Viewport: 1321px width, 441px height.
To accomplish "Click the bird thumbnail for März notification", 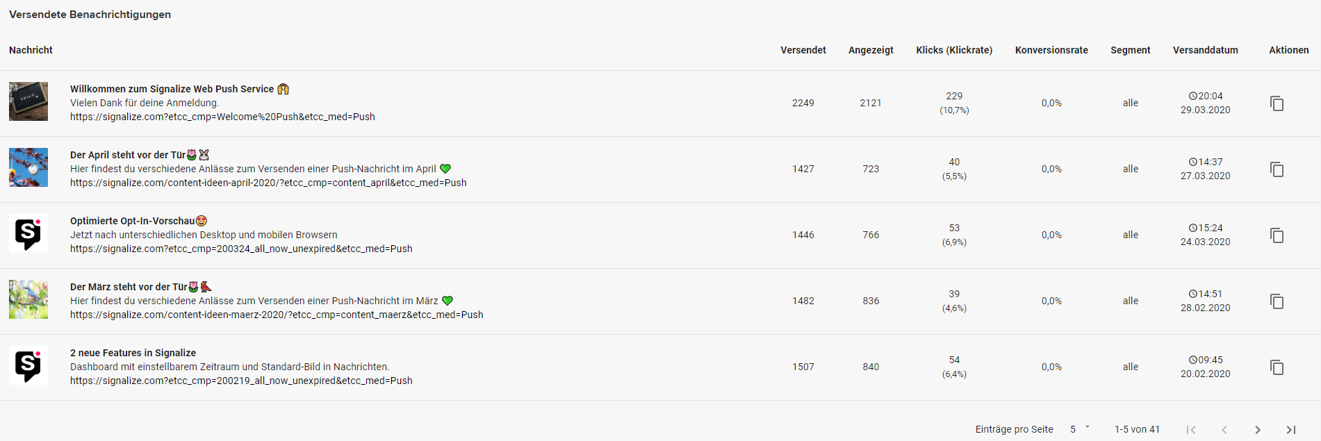I will (28, 299).
